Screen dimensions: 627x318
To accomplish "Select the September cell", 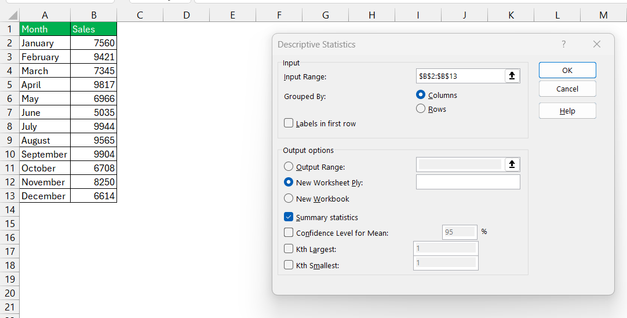I will click(x=45, y=154).
